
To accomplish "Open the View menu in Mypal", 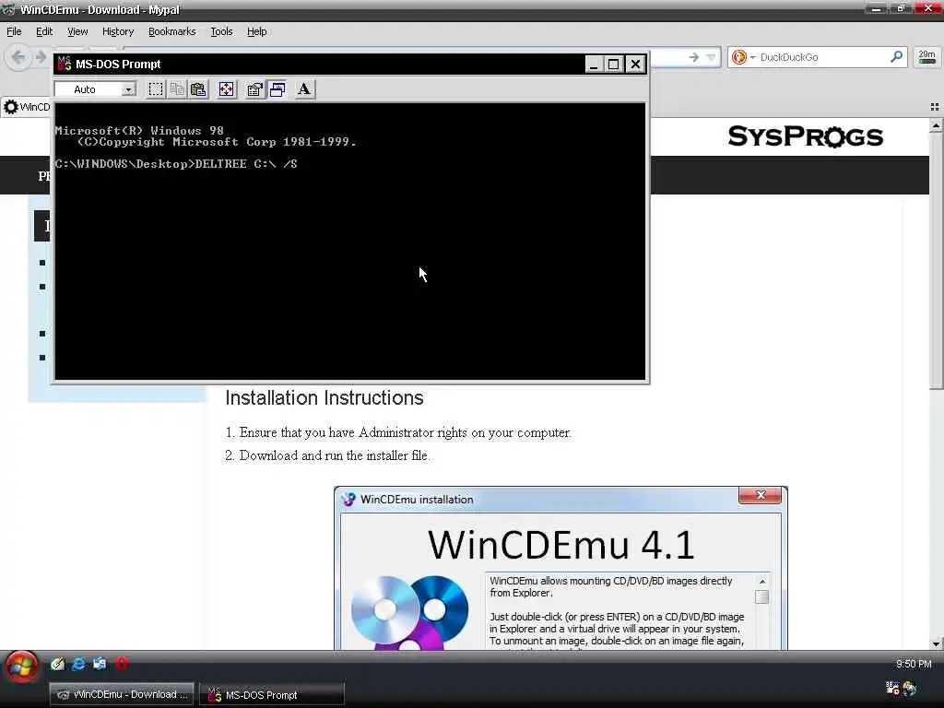I will coord(77,31).
